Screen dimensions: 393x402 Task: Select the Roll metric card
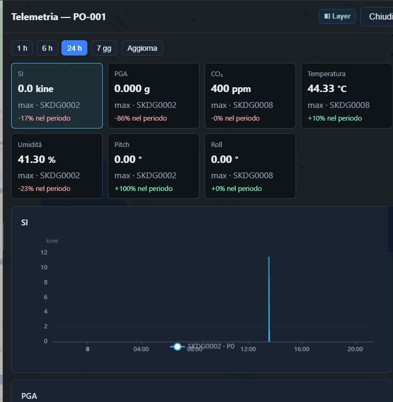251,166
